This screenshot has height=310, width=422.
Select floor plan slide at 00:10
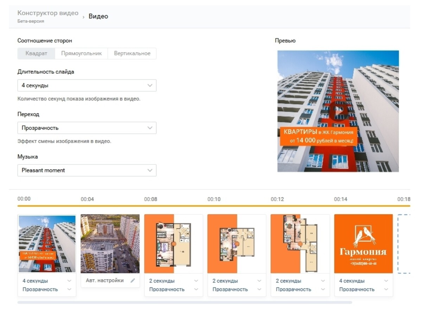pos(237,244)
